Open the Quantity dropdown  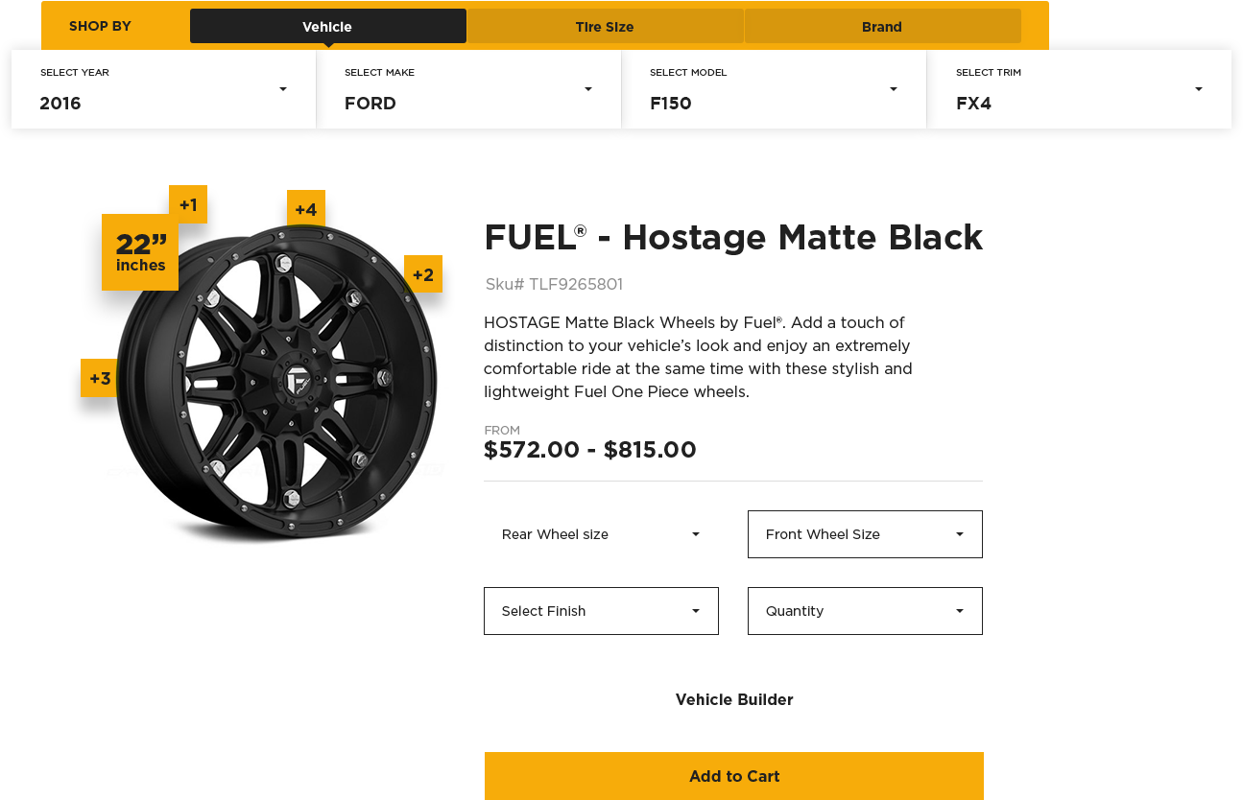coord(864,611)
